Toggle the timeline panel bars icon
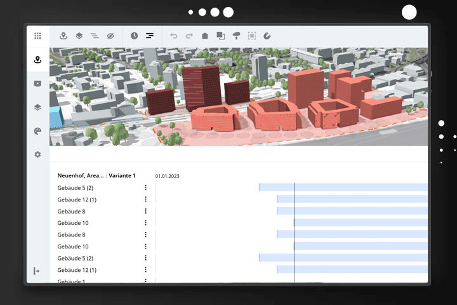The image size is (457, 305). [x=150, y=36]
